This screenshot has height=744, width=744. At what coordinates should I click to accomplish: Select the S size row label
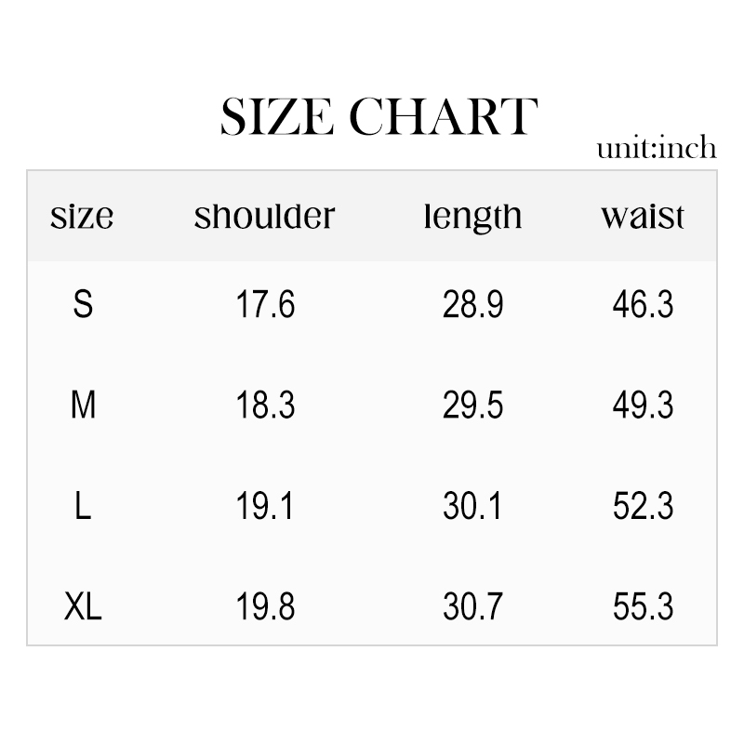pyautogui.click(x=83, y=304)
